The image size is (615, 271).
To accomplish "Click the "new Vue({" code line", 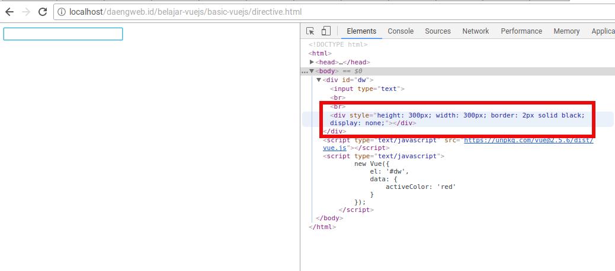I will coord(372,164).
